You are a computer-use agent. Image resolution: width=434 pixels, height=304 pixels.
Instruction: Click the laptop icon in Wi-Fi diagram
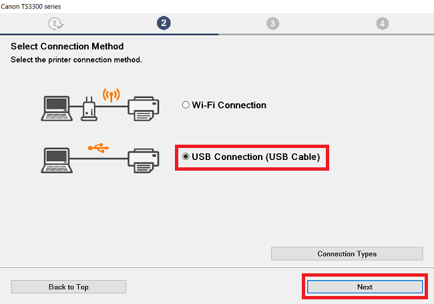click(x=57, y=109)
